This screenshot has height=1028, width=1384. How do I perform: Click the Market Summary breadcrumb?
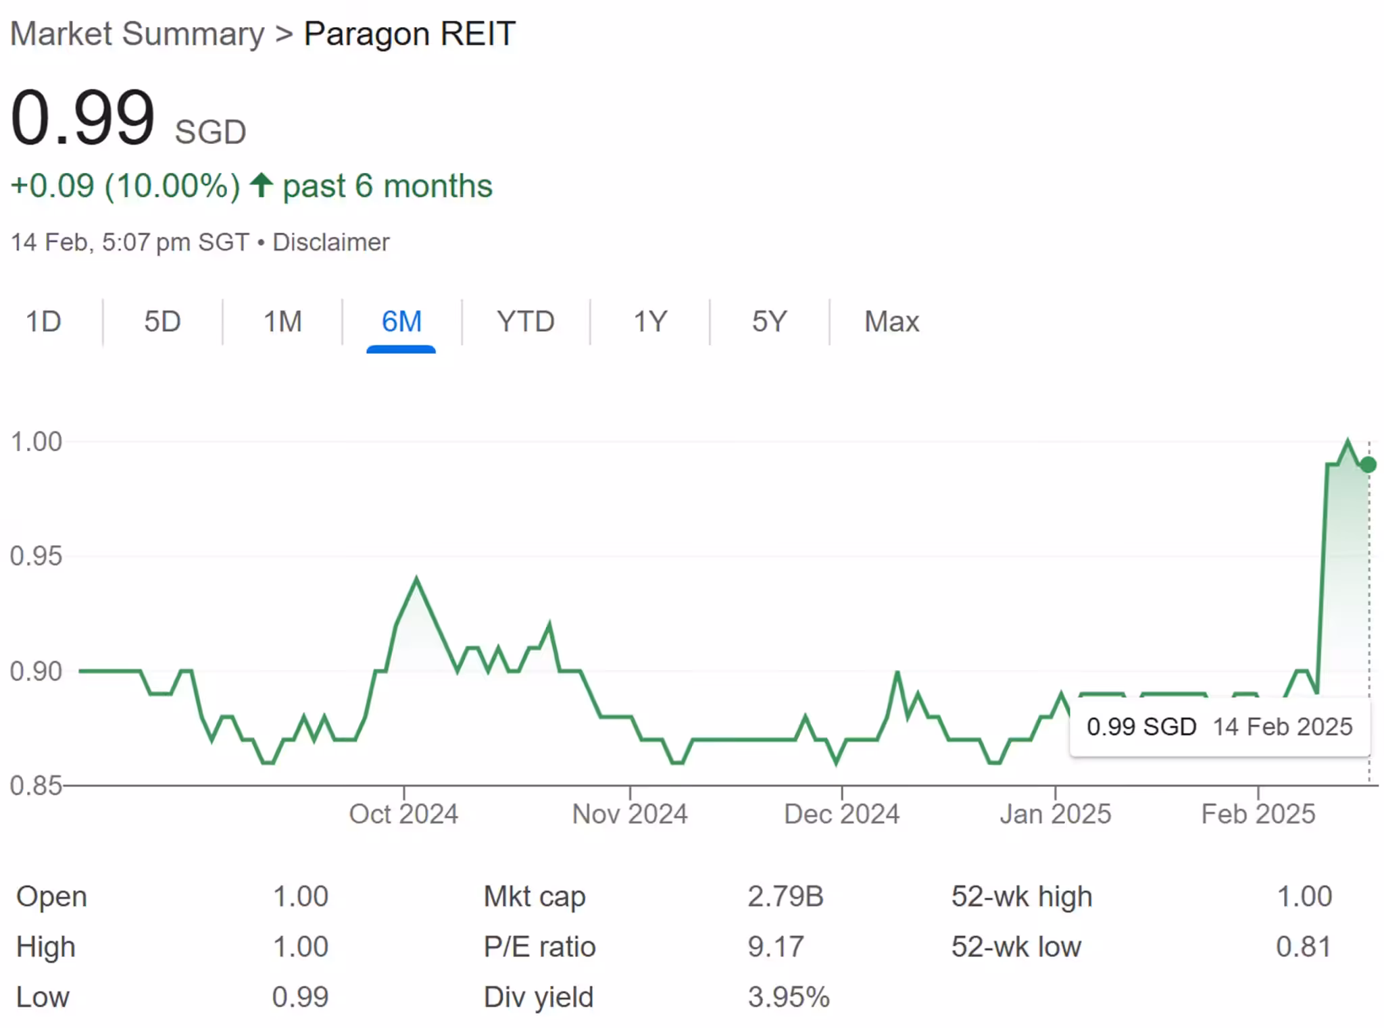pyautogui.click(x=137, y=34)
